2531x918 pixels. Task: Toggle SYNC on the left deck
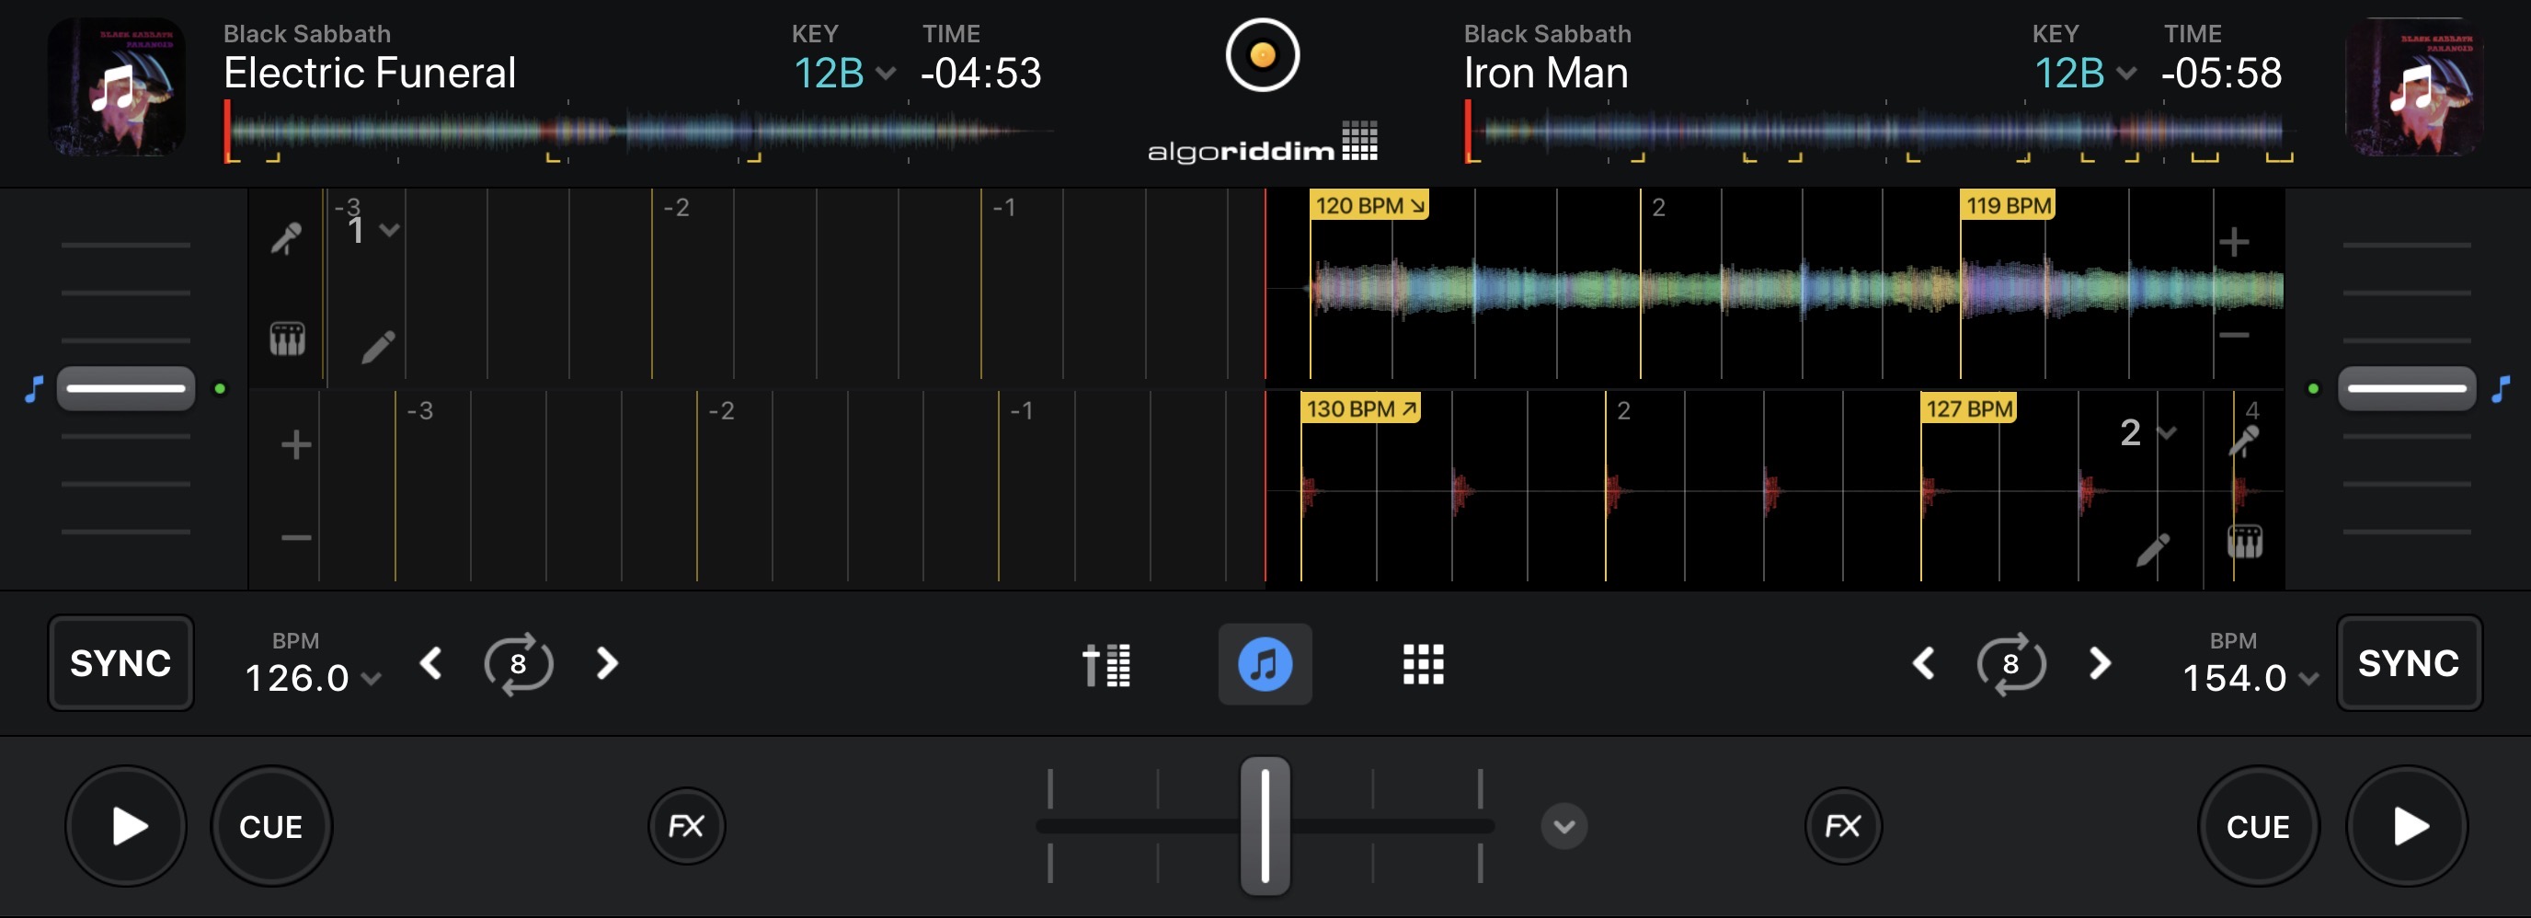click(x=120, y=663)
